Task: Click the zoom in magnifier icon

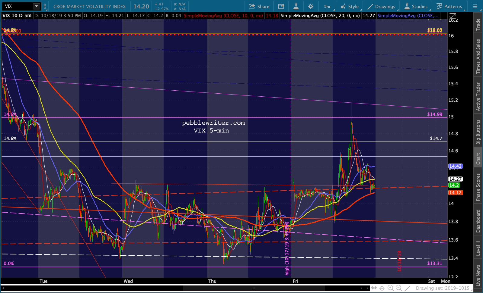Action: click(x=390, y=288)
